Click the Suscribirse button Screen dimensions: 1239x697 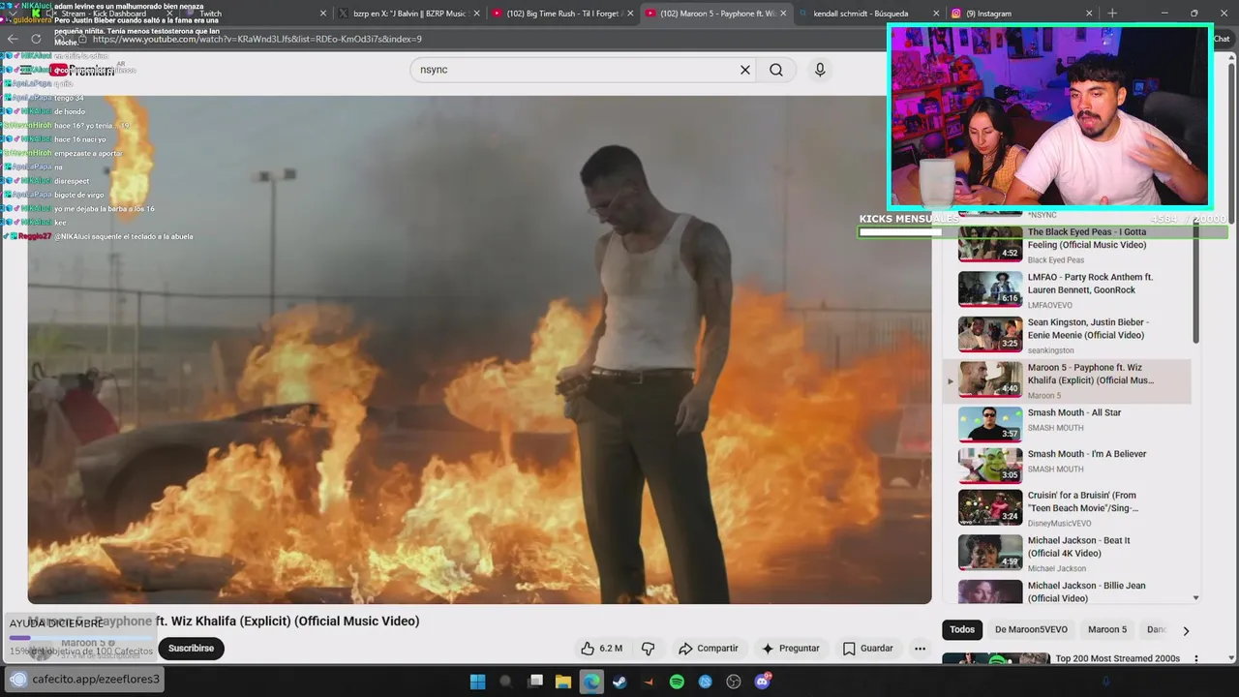coord(191,649)
